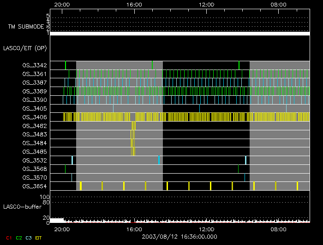Click the 12:00 tick label on top axis
This screenshot has width=323, height=245.
tap(206, 4)
